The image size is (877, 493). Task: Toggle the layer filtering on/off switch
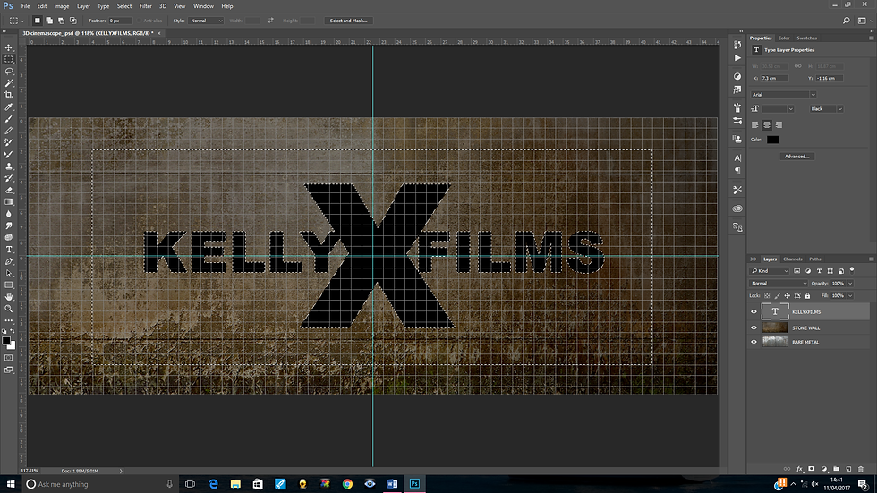[852, 270]
